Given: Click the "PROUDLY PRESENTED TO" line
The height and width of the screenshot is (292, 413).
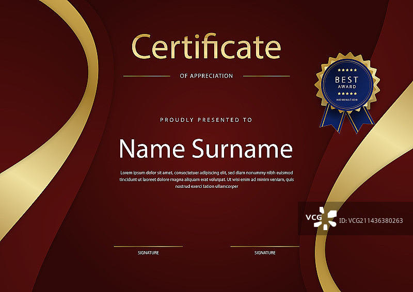Looking at the screenshot, I should 206,120.
